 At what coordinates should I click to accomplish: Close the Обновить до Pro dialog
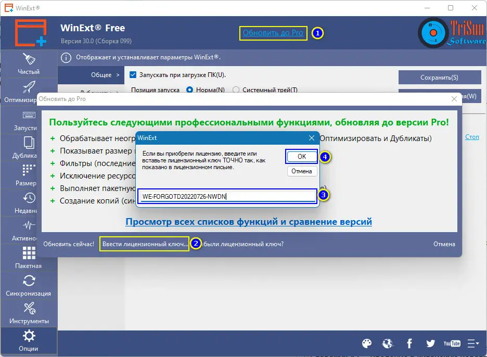454,99
